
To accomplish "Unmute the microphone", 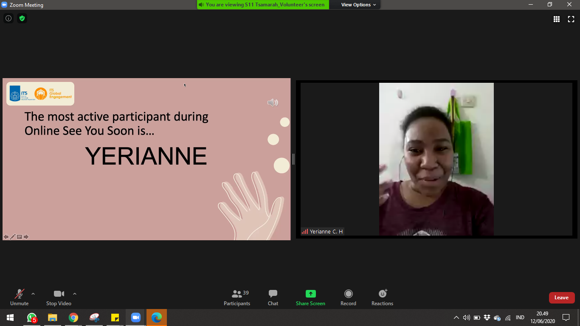I will click(x=20, y=298).
